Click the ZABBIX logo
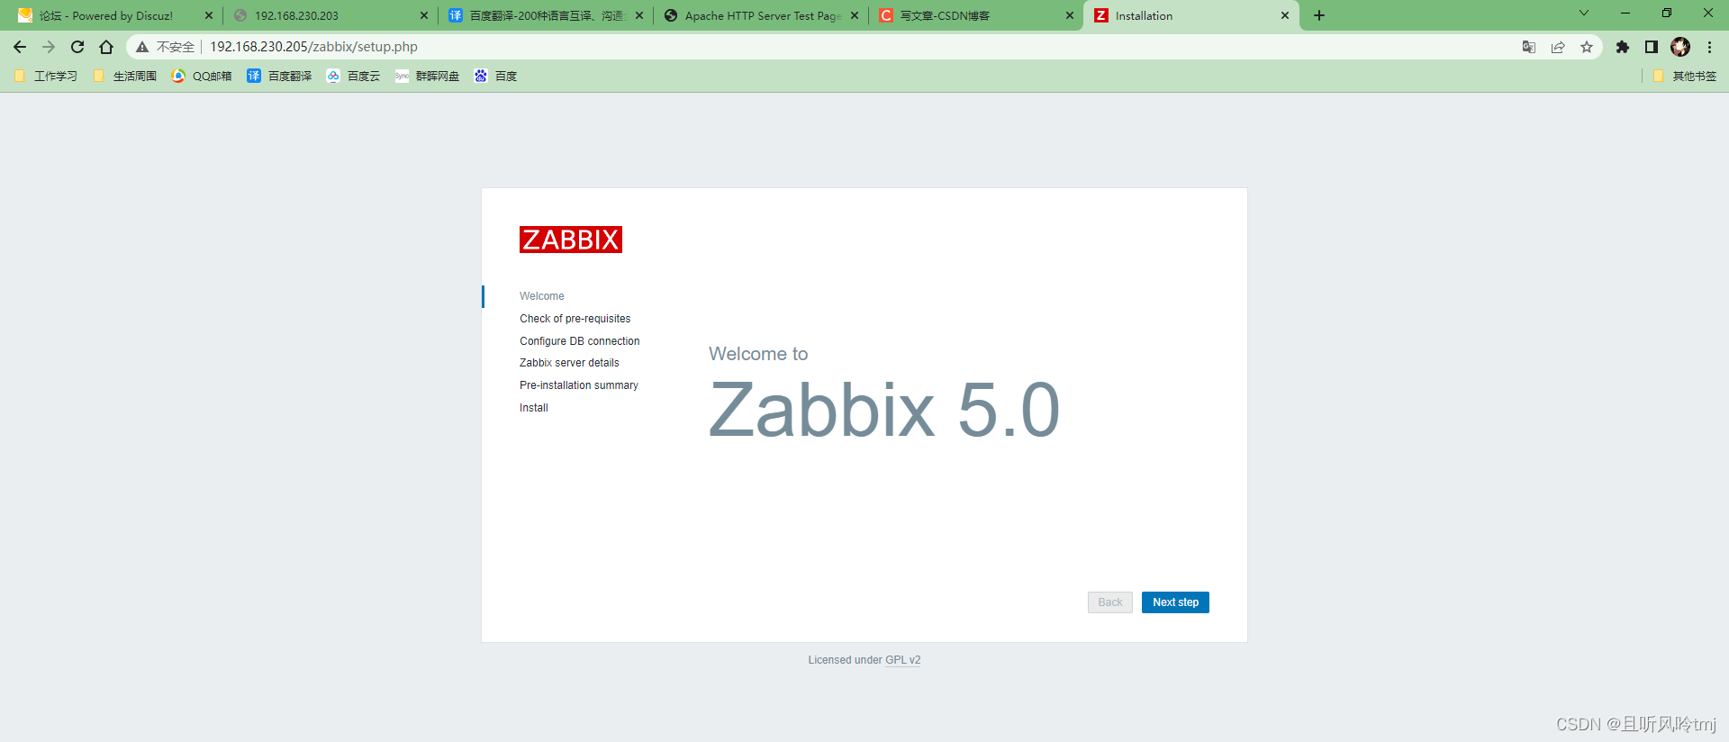This screenshot has width=1729, height=742. pos(571,240)
